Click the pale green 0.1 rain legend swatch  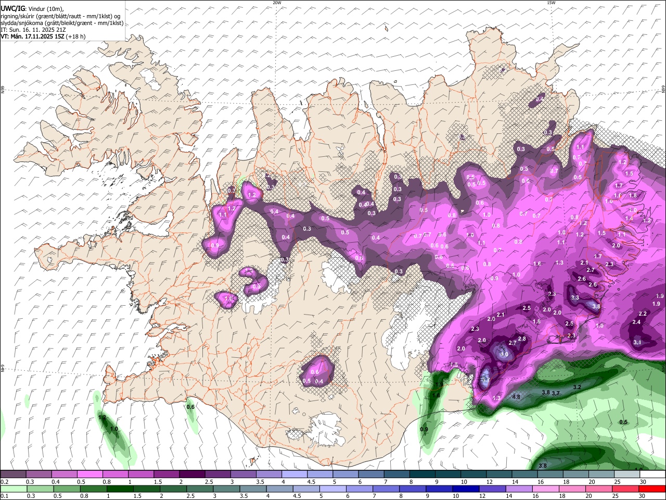(13, 489)
